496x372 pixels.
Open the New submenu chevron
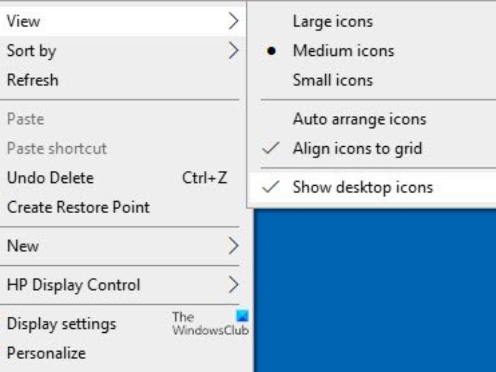234,246
